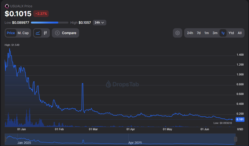Select the 7d timeframe tab

coord(198,33)
